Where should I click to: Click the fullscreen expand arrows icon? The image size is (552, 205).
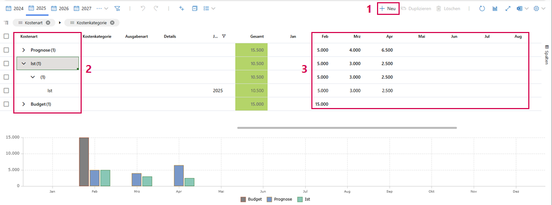click(x=508, y=8)
